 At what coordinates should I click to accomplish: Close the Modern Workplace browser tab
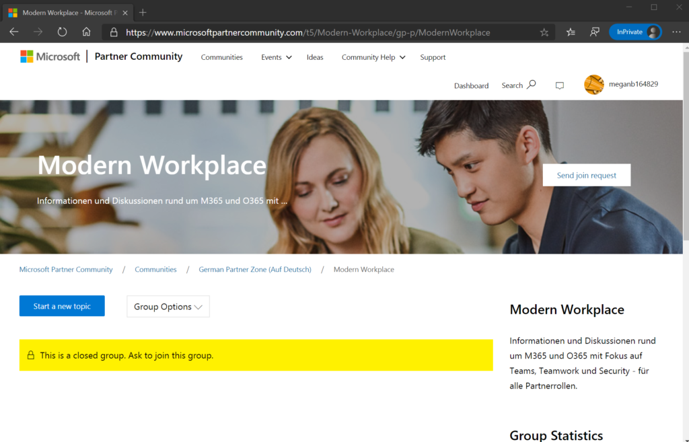click(125, 13)
